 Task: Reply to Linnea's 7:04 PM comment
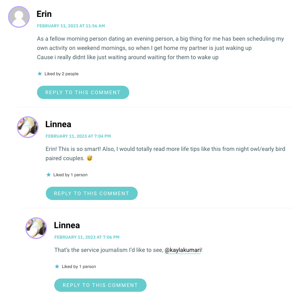[92, 194]
